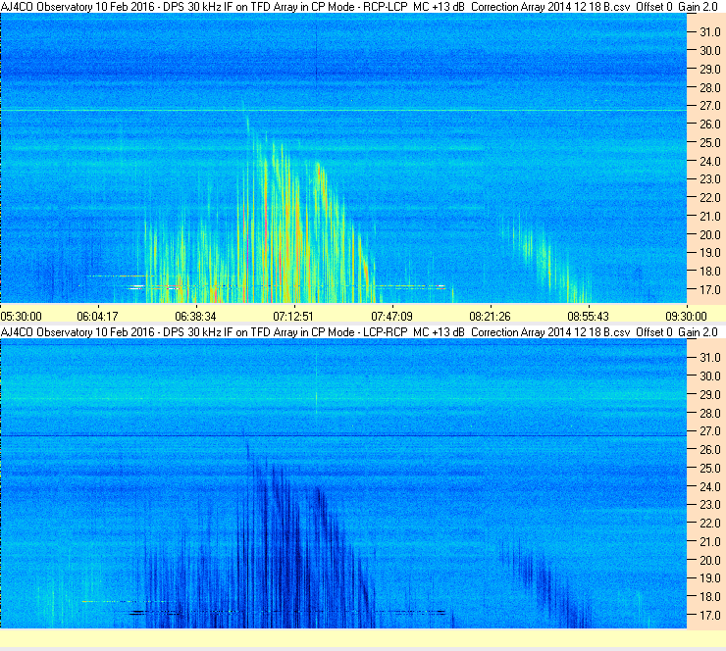Click the 31.0 frequency label in upper chart

(709, 32)
